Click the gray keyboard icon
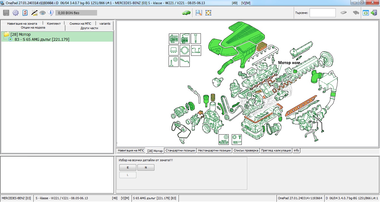 (x=344, y=13)
